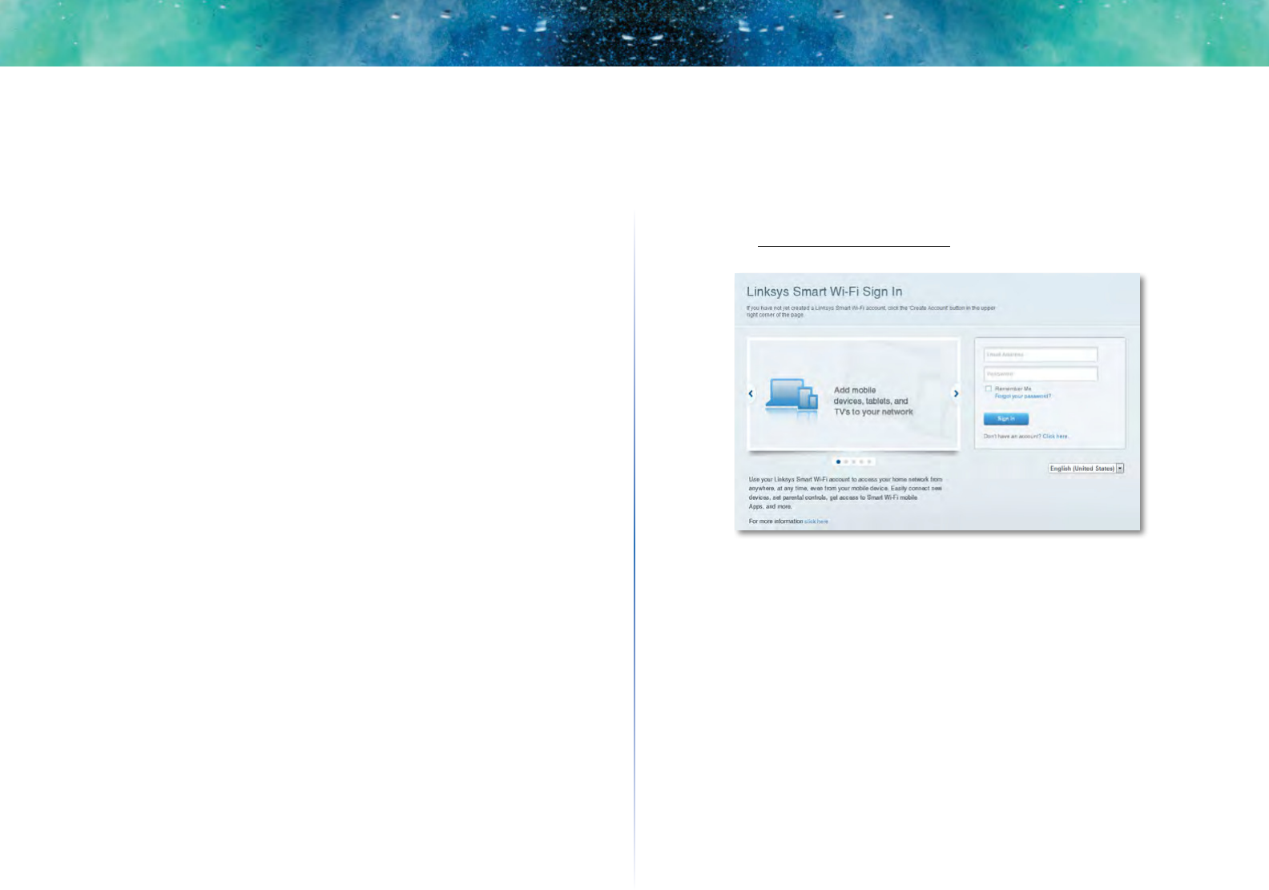This screenshot has height=890, width=1269.
Task: Click the 'Linksys Smart Wi-Fi Sign In' heading
Action: point(824,292)
